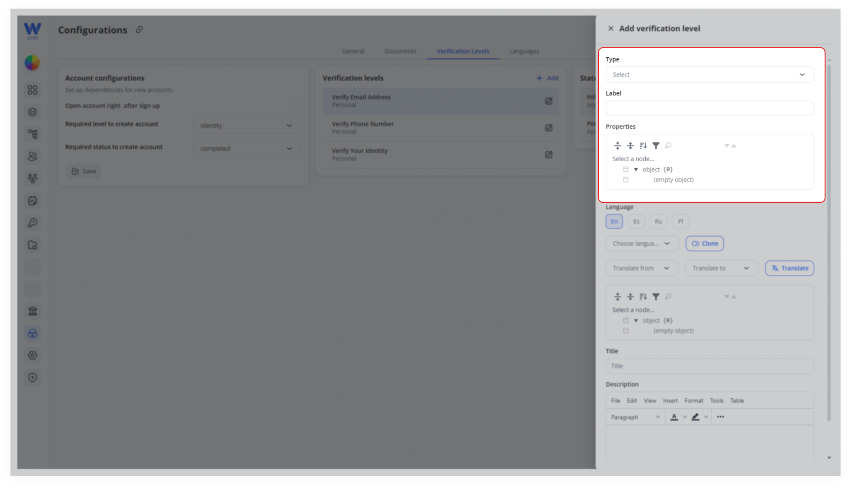
Task: Open the settings gear icon in sidebar
Action: click(32, 355)
